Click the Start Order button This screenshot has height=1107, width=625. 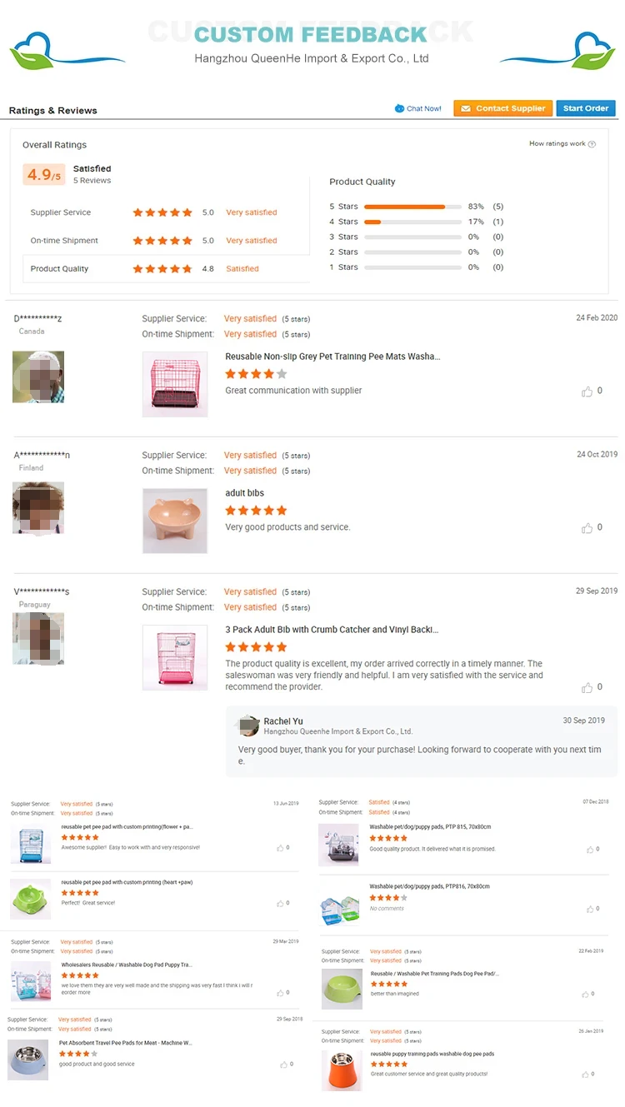click(x=585, y=108)
